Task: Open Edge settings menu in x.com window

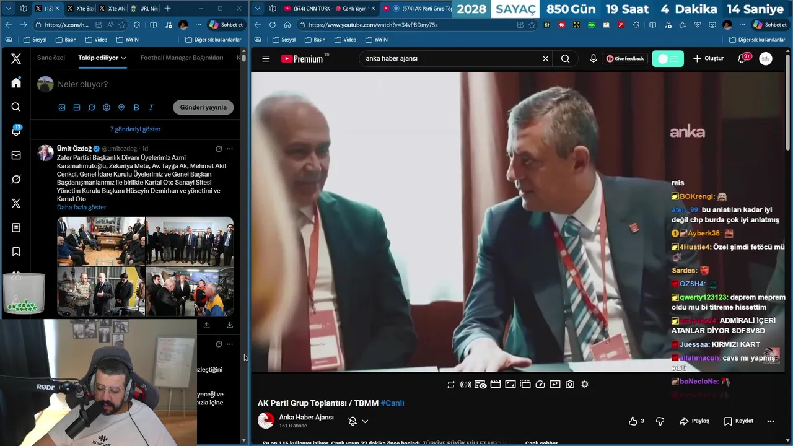Action: [198, 25]
